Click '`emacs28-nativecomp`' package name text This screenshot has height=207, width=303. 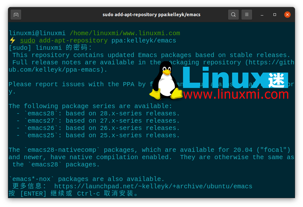[x=62, y=150]
